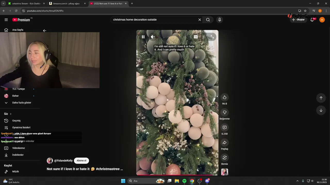This screenshot has width=330, height=185.
Task: Open the notifications bell
Action: (x=312, y=20)
